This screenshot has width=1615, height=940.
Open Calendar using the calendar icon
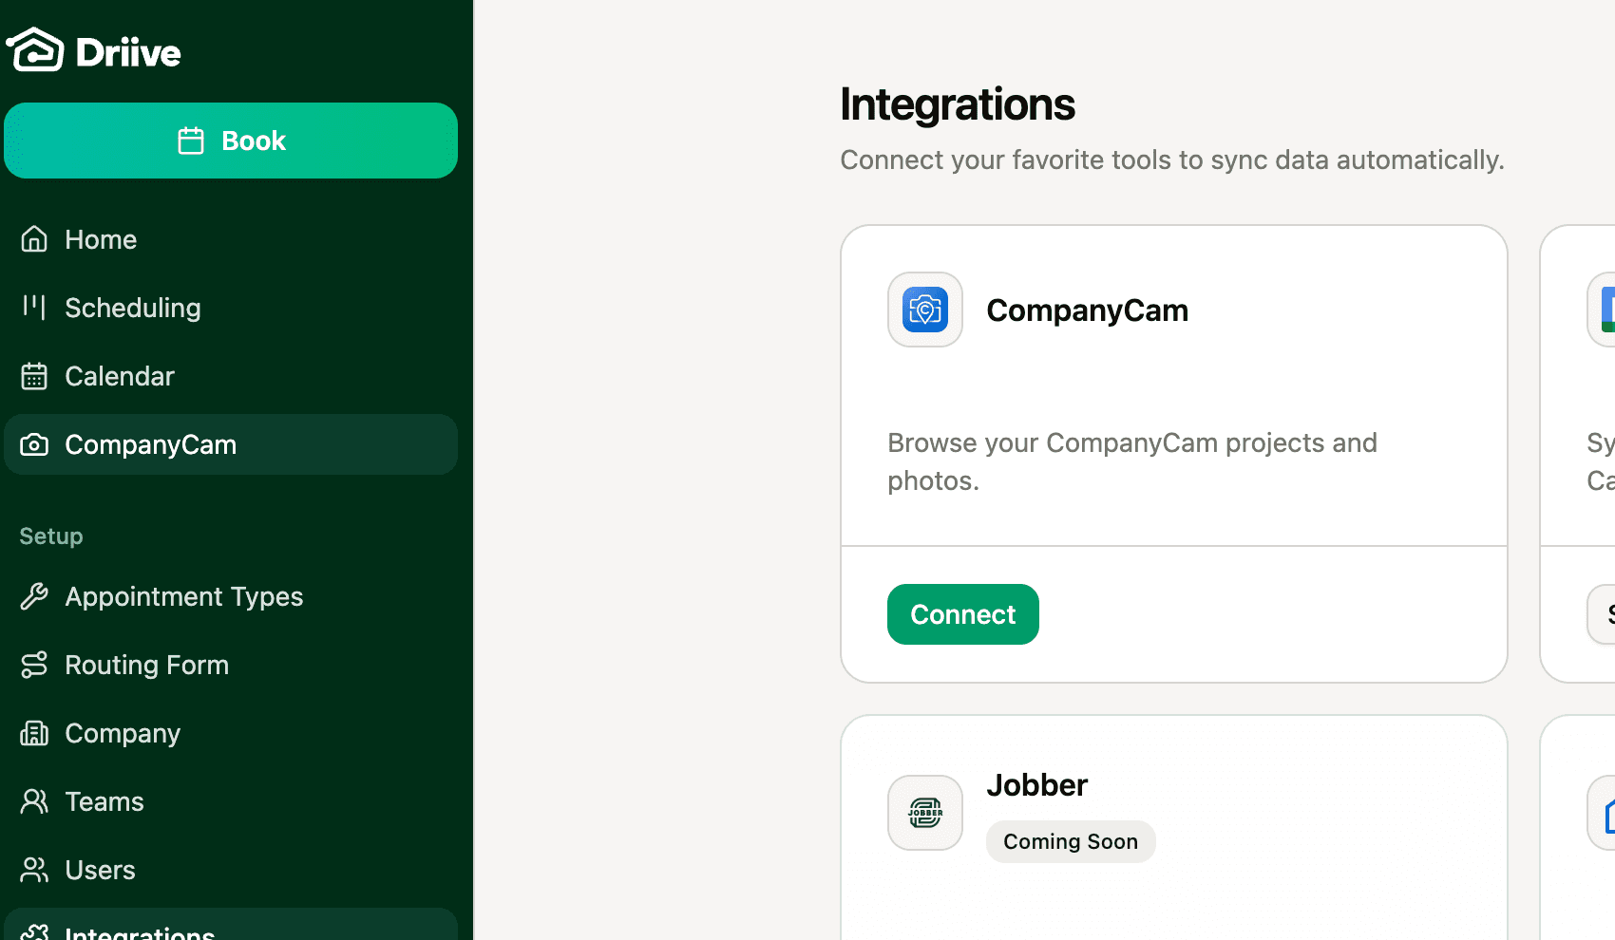(x=34, y=376)
